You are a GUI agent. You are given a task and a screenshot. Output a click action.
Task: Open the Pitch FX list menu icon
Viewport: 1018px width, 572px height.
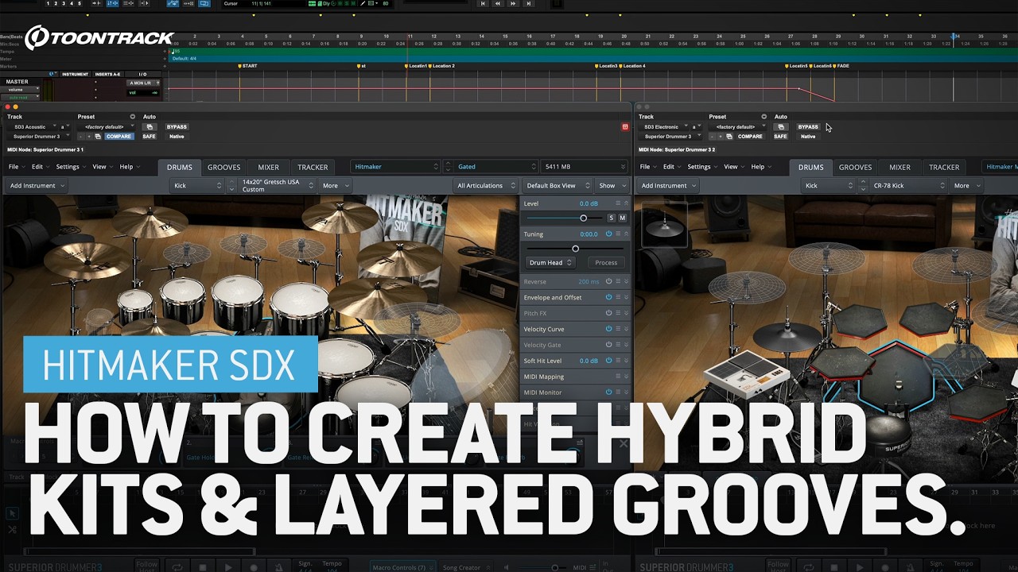click(x=618, y=313)
